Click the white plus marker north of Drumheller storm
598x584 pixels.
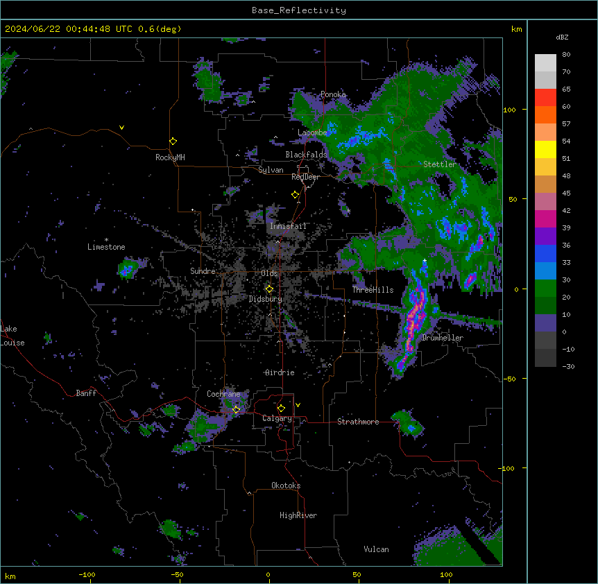pos(425,260)
